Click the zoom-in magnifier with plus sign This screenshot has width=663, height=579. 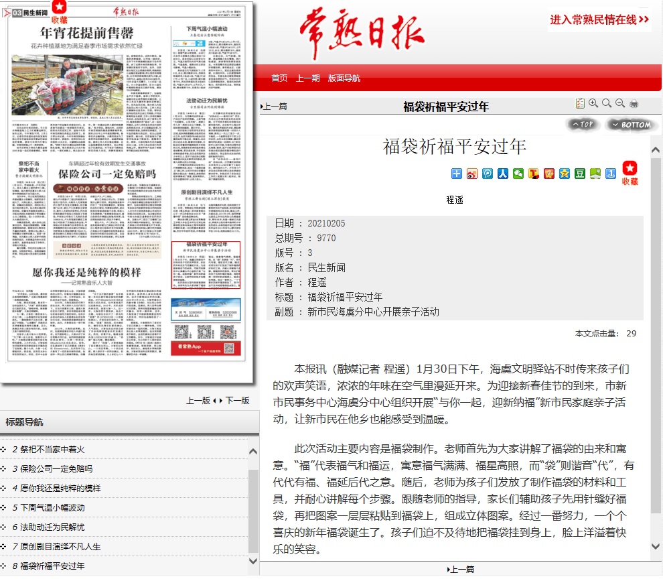(x=593, y=103)
